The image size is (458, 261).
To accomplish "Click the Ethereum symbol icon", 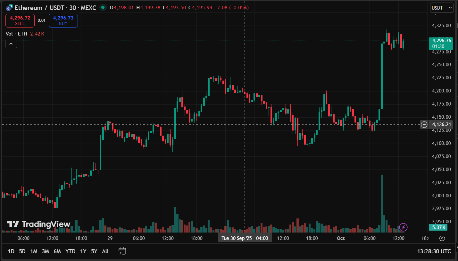I will pos(9,8).
